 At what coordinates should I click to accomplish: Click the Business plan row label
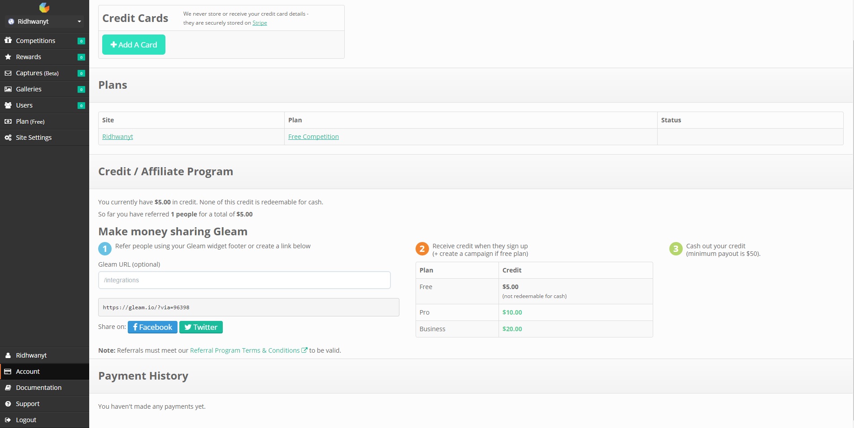pyautogui.click(x=433, y=329)
